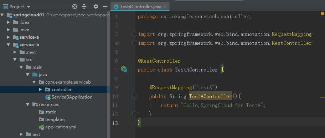Open application.yml file

click(61, 127)
